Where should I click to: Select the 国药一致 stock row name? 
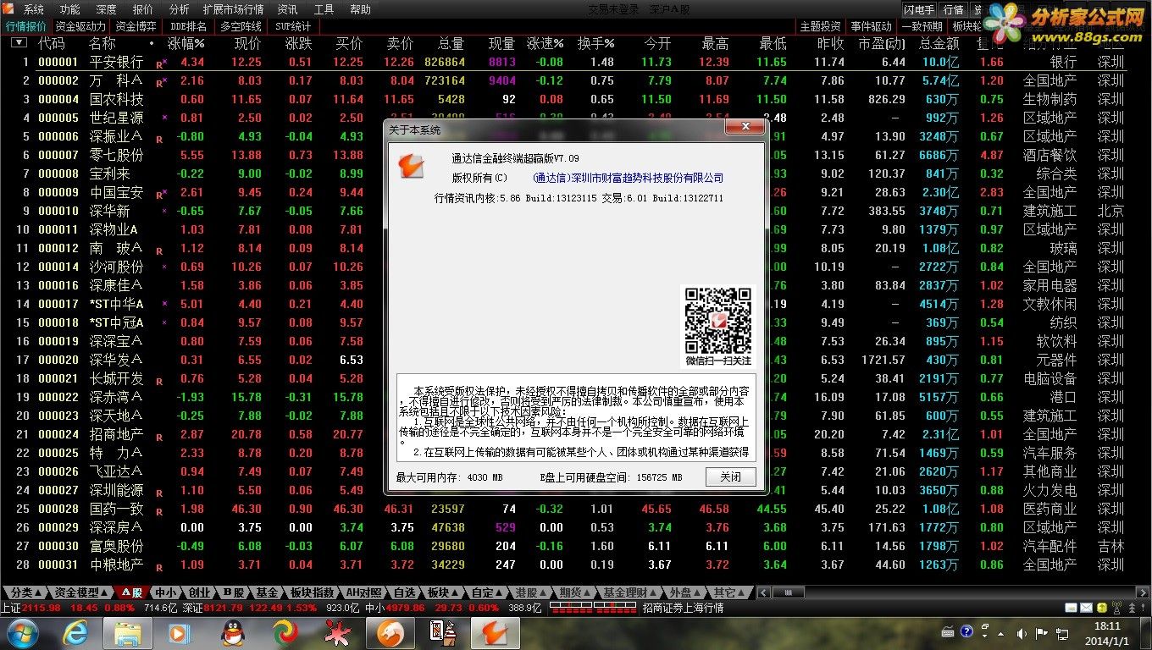116,509
